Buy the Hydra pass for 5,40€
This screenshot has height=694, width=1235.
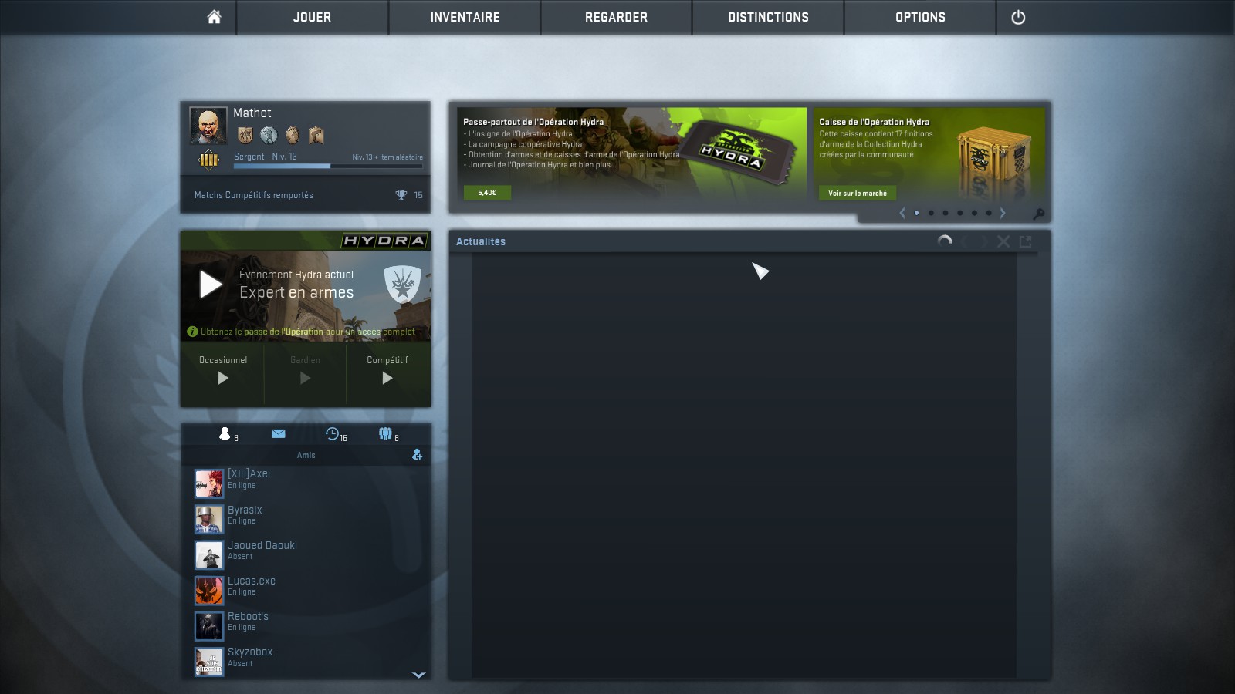pos(487,193)
